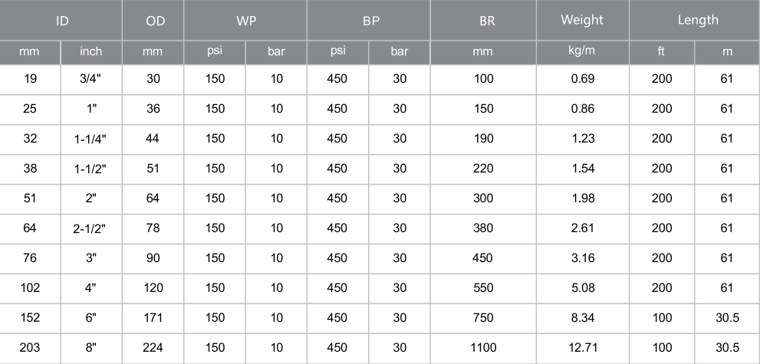This screenshot has width=760, height=364.
Task: Select the 203 mm ID cell
Action: click(30, 349)
